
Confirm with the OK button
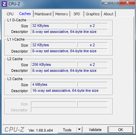coord(121,130)
